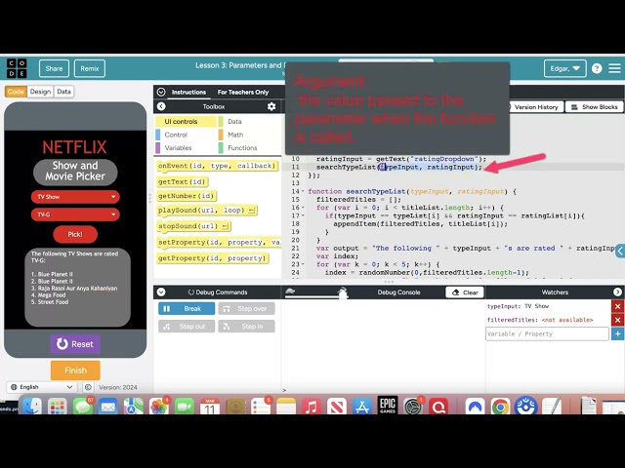The image size is (625, 468).
Task: Open the help question mark icon
Action: (597, 68)
